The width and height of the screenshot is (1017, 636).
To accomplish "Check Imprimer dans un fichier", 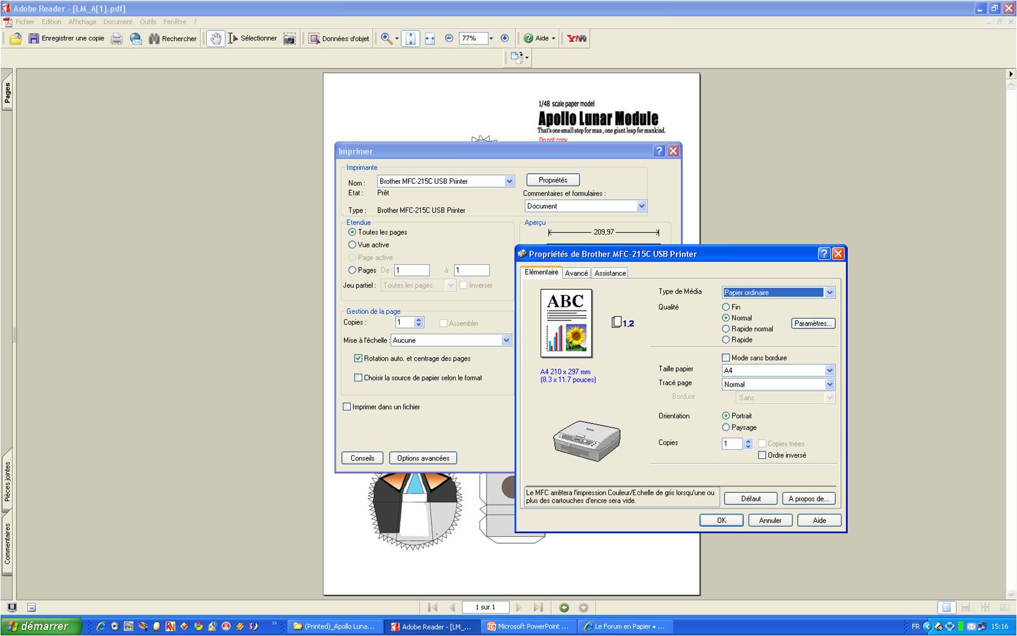I will pos(347,407).
